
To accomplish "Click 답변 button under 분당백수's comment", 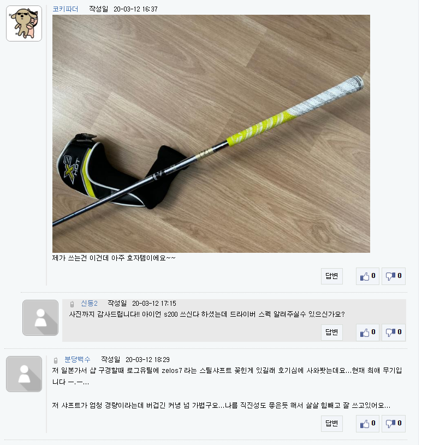I will 332,423.
